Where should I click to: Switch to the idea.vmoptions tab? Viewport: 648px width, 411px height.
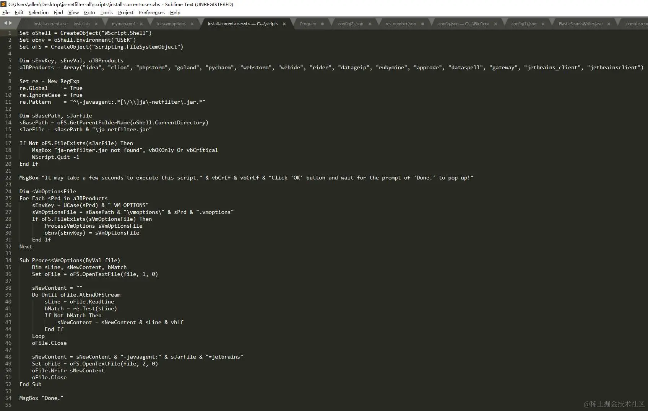pyautogui.click(x=171, y=24)
